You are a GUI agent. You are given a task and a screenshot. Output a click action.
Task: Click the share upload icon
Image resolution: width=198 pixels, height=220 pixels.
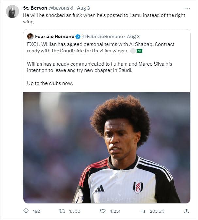[x=186, y=211]
